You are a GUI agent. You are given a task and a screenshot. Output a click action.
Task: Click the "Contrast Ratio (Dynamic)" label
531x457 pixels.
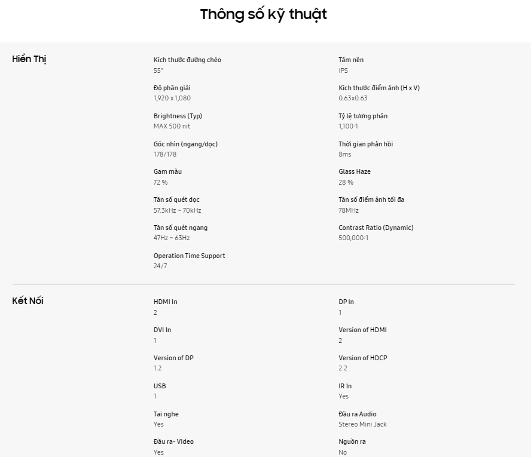376,228
